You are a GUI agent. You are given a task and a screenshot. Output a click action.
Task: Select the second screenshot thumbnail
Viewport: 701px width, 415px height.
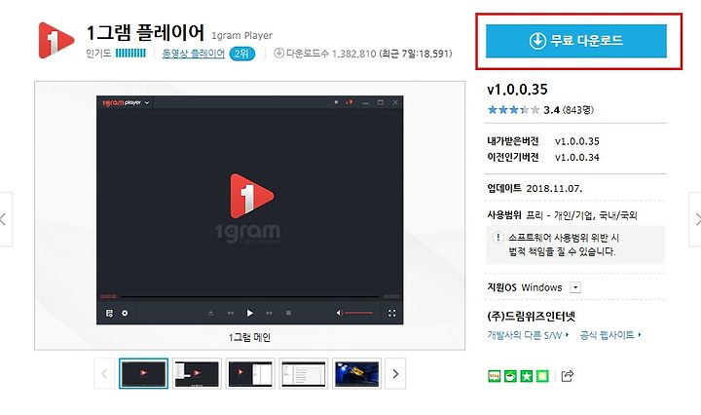point(197,373)
